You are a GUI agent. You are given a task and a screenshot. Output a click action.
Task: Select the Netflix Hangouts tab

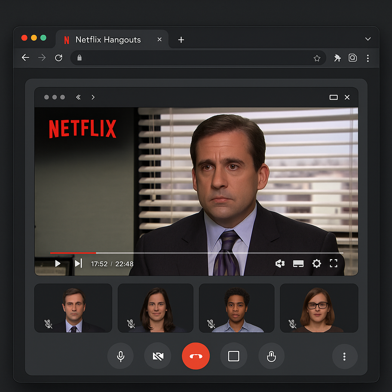(x=108, y=40)
